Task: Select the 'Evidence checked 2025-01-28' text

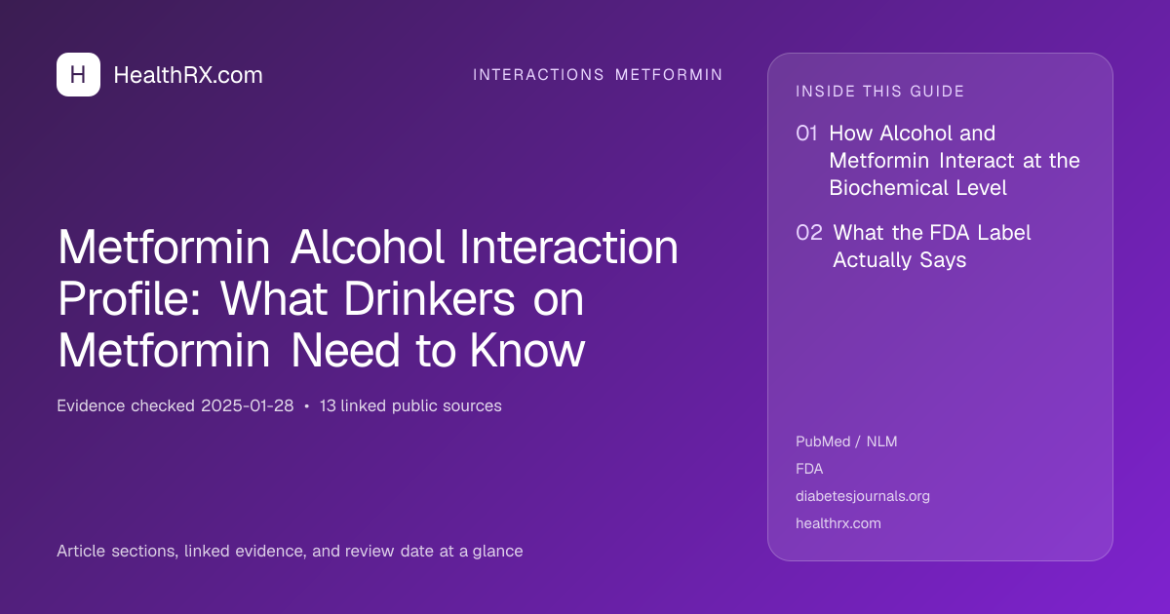Action: (x=175, y=405)
